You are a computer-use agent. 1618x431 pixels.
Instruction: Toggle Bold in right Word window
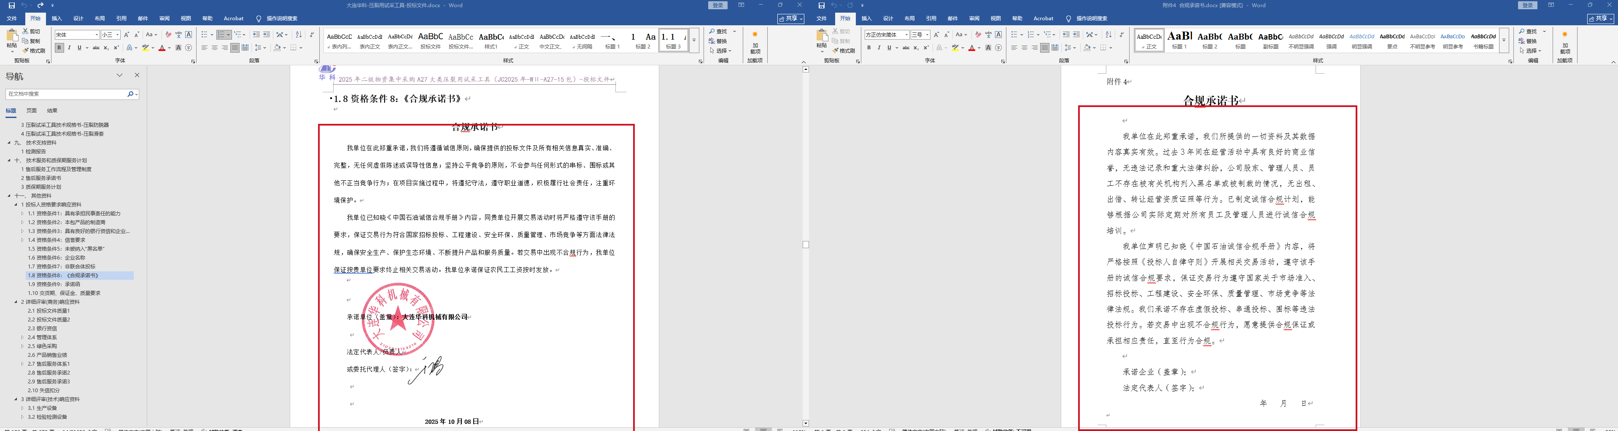868,48
